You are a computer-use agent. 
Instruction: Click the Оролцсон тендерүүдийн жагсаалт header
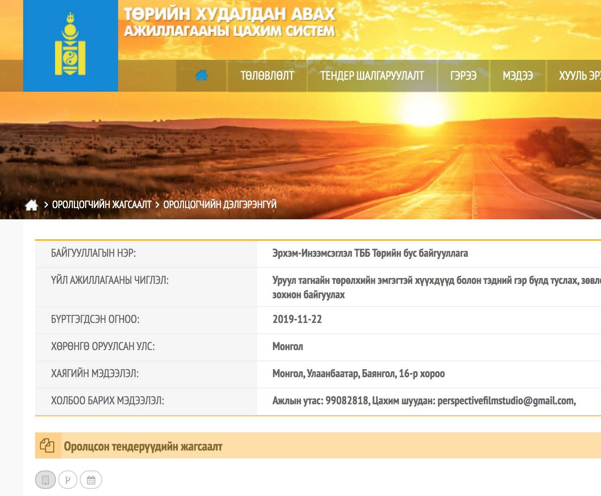pyautogui.click(x=143, y=446)
